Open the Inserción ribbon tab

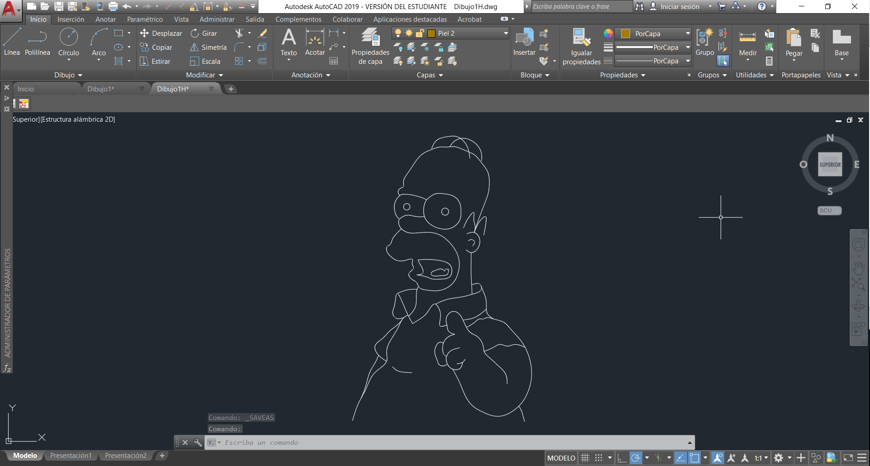[x=71, y=19]
